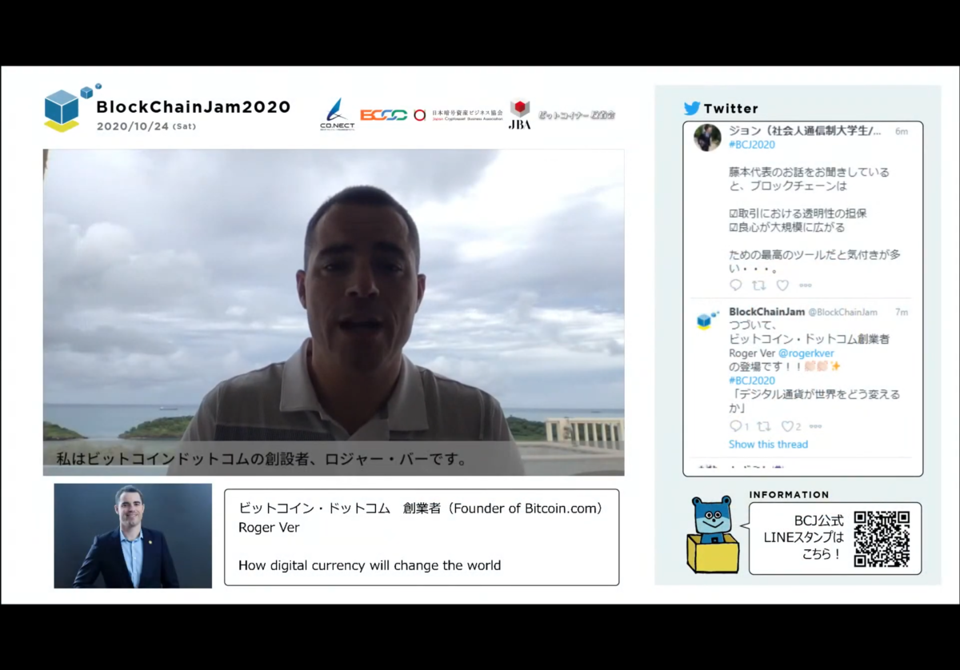Open the profile avatar of ジョン's tweet

click(x=707, y=138)
